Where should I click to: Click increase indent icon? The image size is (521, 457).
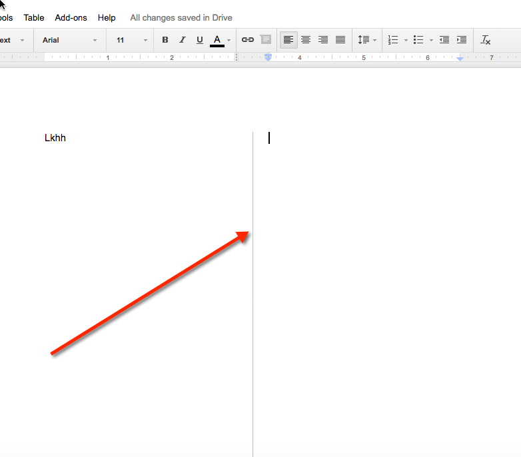(462, 40)
